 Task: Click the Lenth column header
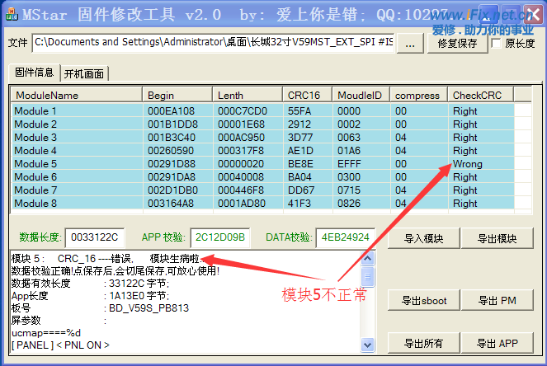[x=248, y=95]
